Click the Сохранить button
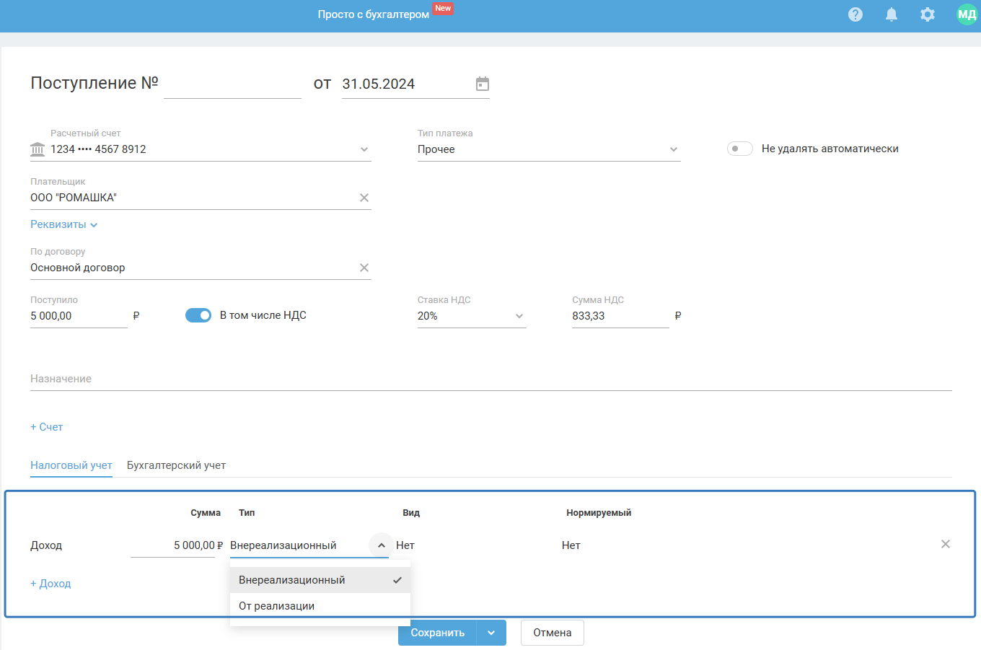Screen dimensions: 981x650 point(437,633)
